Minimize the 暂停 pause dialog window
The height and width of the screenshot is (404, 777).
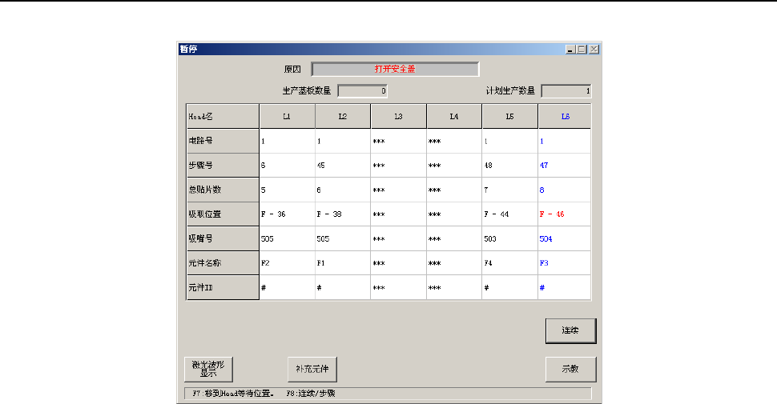[x=570, y=49]
